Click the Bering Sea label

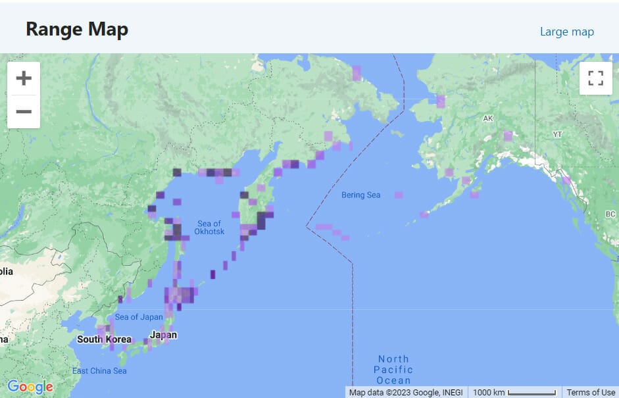point(361,195)
